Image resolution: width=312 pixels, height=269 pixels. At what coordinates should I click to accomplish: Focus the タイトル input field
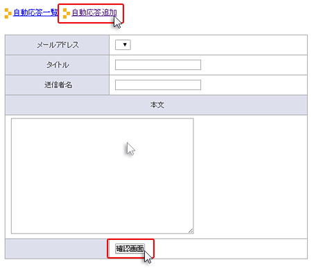[x=158, y=64]
